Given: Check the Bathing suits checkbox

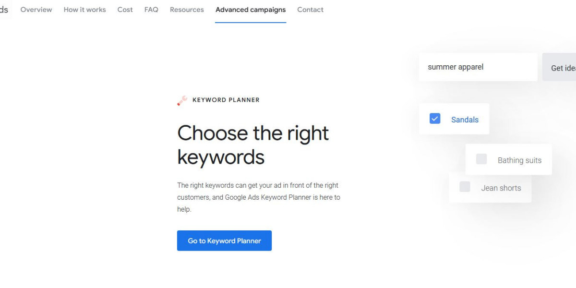Looking at the screenshot, I should (x=481, y=159).
